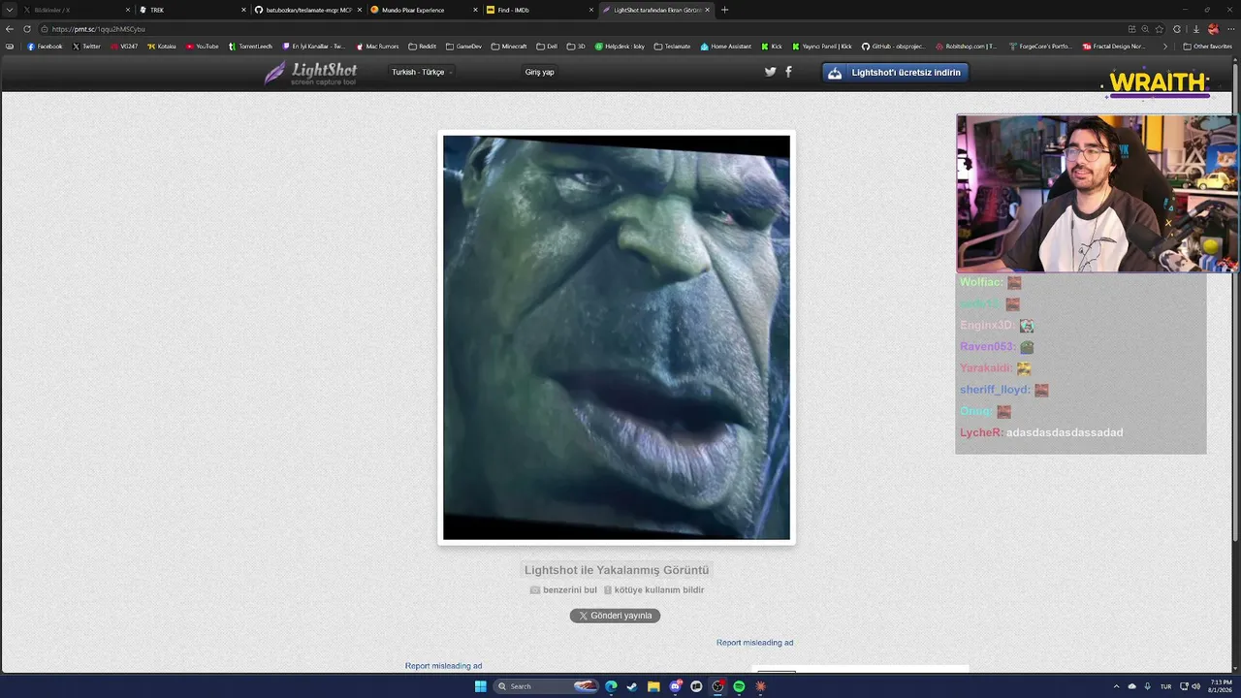The image size is (1241, 698).
Task: Add this page to favorites with star icon
Action: [x=1160, y=29]
